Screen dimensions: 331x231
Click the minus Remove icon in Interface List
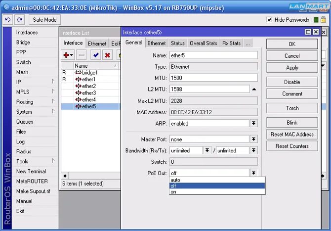(x=82, y=55)
